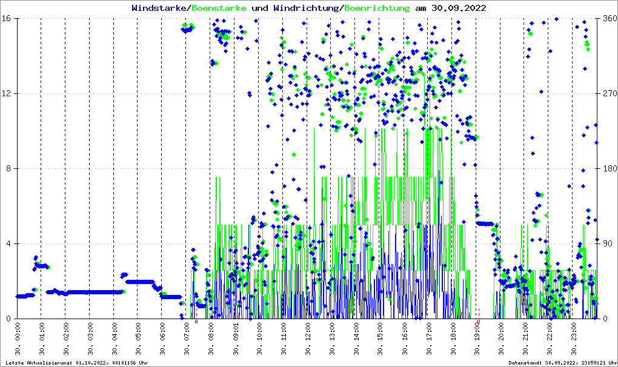Click the '30. 07:00' time axis label
The image size is (618, 367).
point(187,339)
